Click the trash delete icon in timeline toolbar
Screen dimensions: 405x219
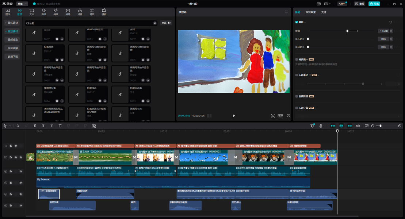(x=60, y=126)
